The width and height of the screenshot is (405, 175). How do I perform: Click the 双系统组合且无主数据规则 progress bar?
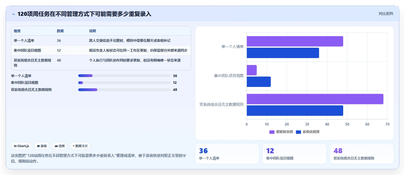124,90
